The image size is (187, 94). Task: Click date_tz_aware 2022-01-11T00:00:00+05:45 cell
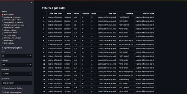[145, 56]
